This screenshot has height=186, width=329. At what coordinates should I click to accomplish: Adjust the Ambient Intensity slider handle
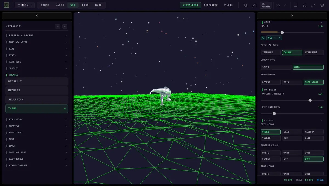pyautogui.click(x=310, y=100)
